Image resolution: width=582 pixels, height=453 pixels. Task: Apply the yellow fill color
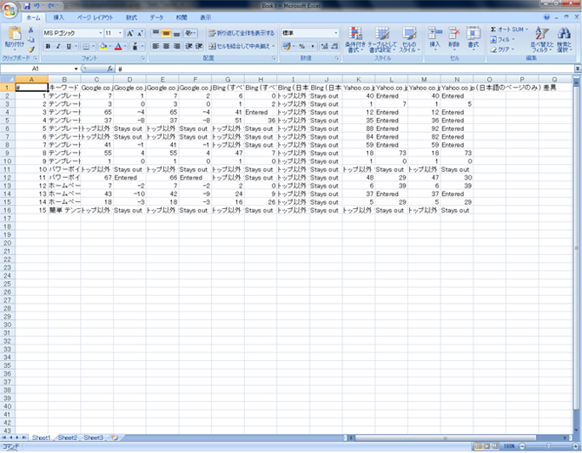pyautogui.click(x=103, y=46)
